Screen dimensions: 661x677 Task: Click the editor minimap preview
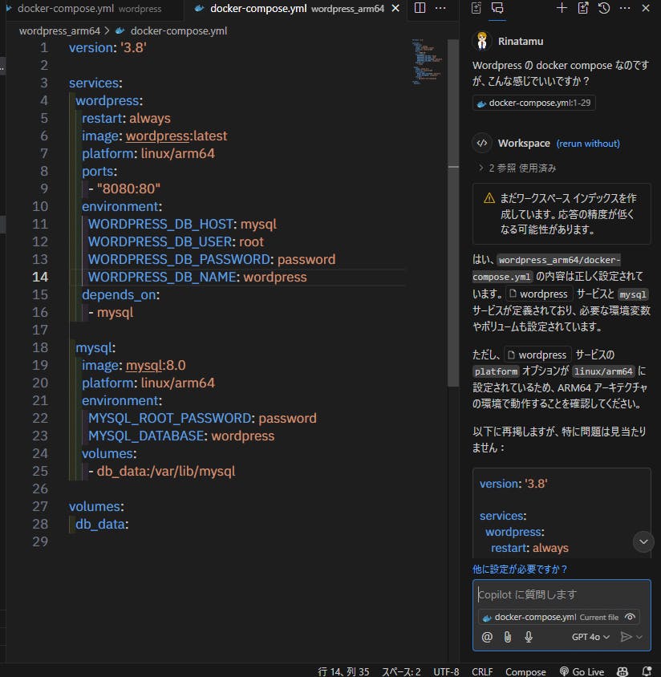click(x=427, y=62)
